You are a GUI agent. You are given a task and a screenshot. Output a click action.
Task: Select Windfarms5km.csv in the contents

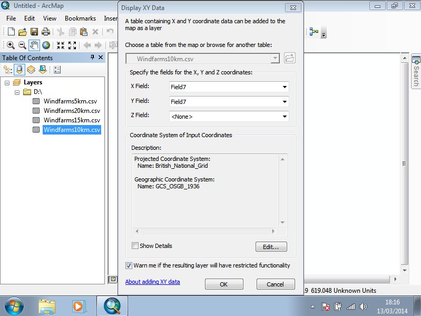pyautogui.click(x=70, y=101)
